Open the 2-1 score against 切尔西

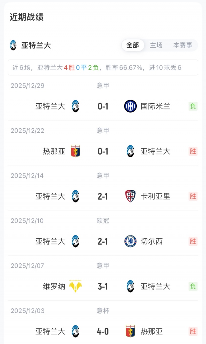(x=103, y=241)
